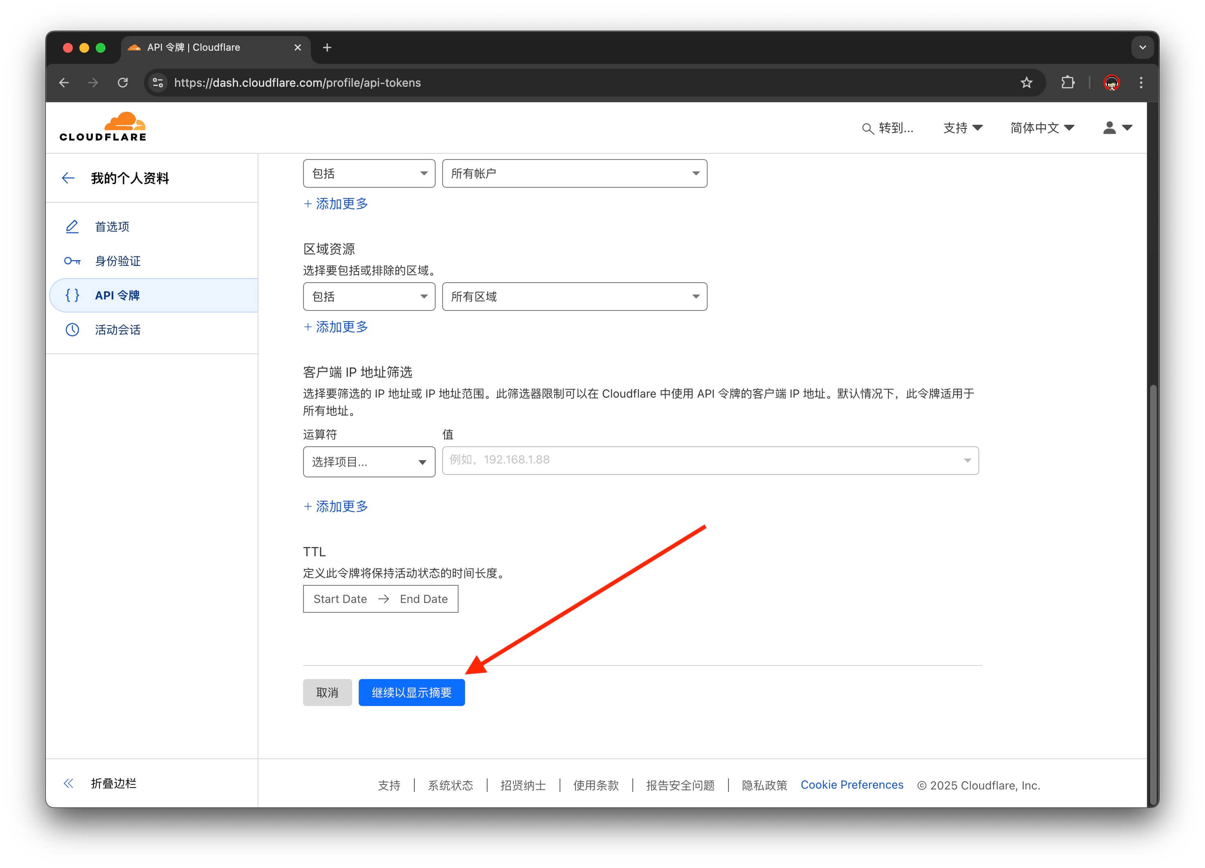Click the End Date field
Screen dimensions: 1205x868
pos(423,599)
